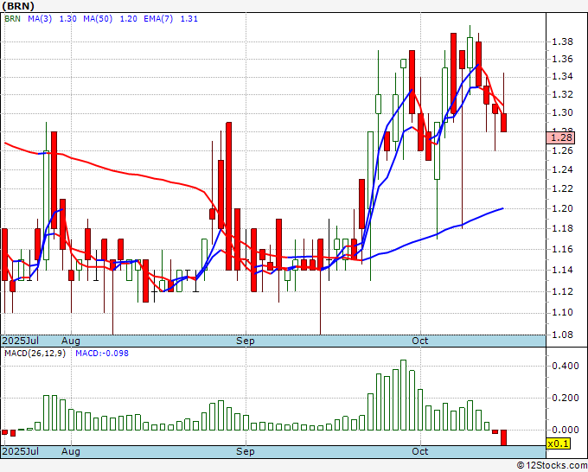Image resolution: width=588 pixels, height=472 pixels.
Task: Select the green BRN legend label
Action: click(12, 19)
